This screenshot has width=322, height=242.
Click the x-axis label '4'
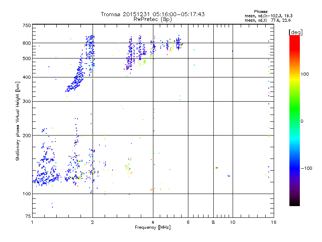click(x=153, y=222)
